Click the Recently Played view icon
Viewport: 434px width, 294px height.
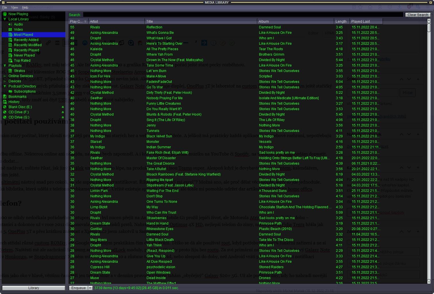(x=10, y=50)
